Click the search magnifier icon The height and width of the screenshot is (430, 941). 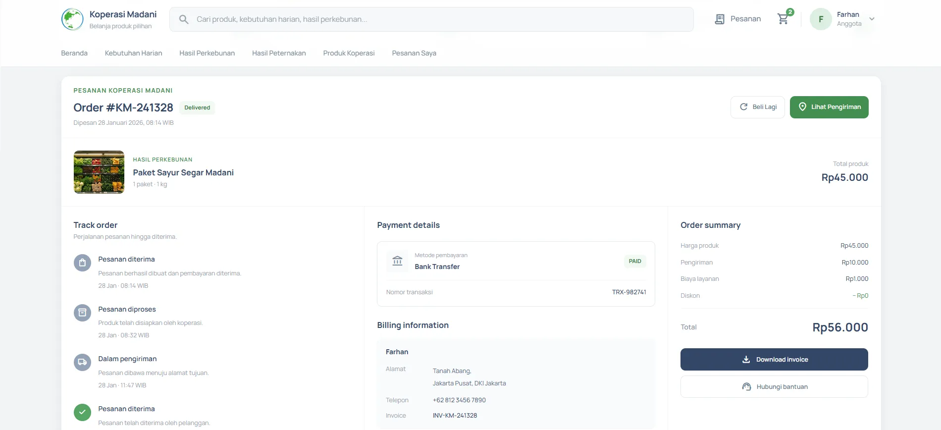tap(184, 19)
